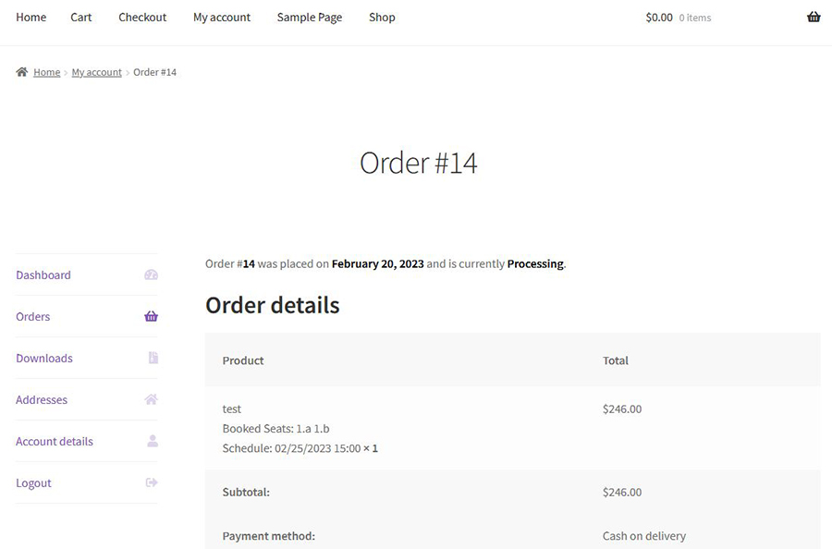The image size is (832, 549).
Task: Click the Home link in the breadcrumb trail
Action: click(x=46, y=71)
